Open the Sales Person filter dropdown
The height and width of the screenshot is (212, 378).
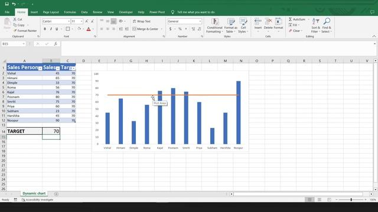pos(40,68)
